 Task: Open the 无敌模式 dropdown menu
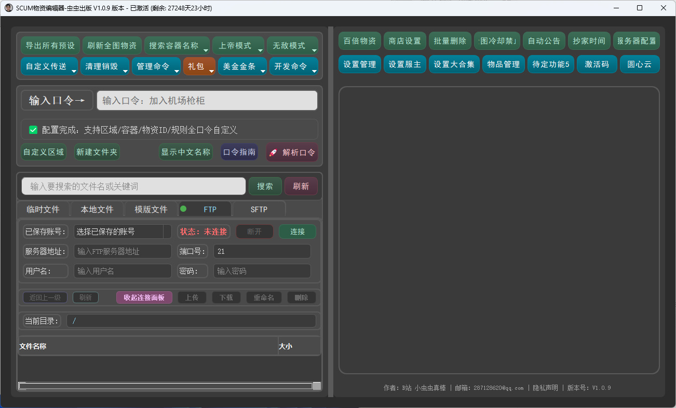(x=292, y=46)
